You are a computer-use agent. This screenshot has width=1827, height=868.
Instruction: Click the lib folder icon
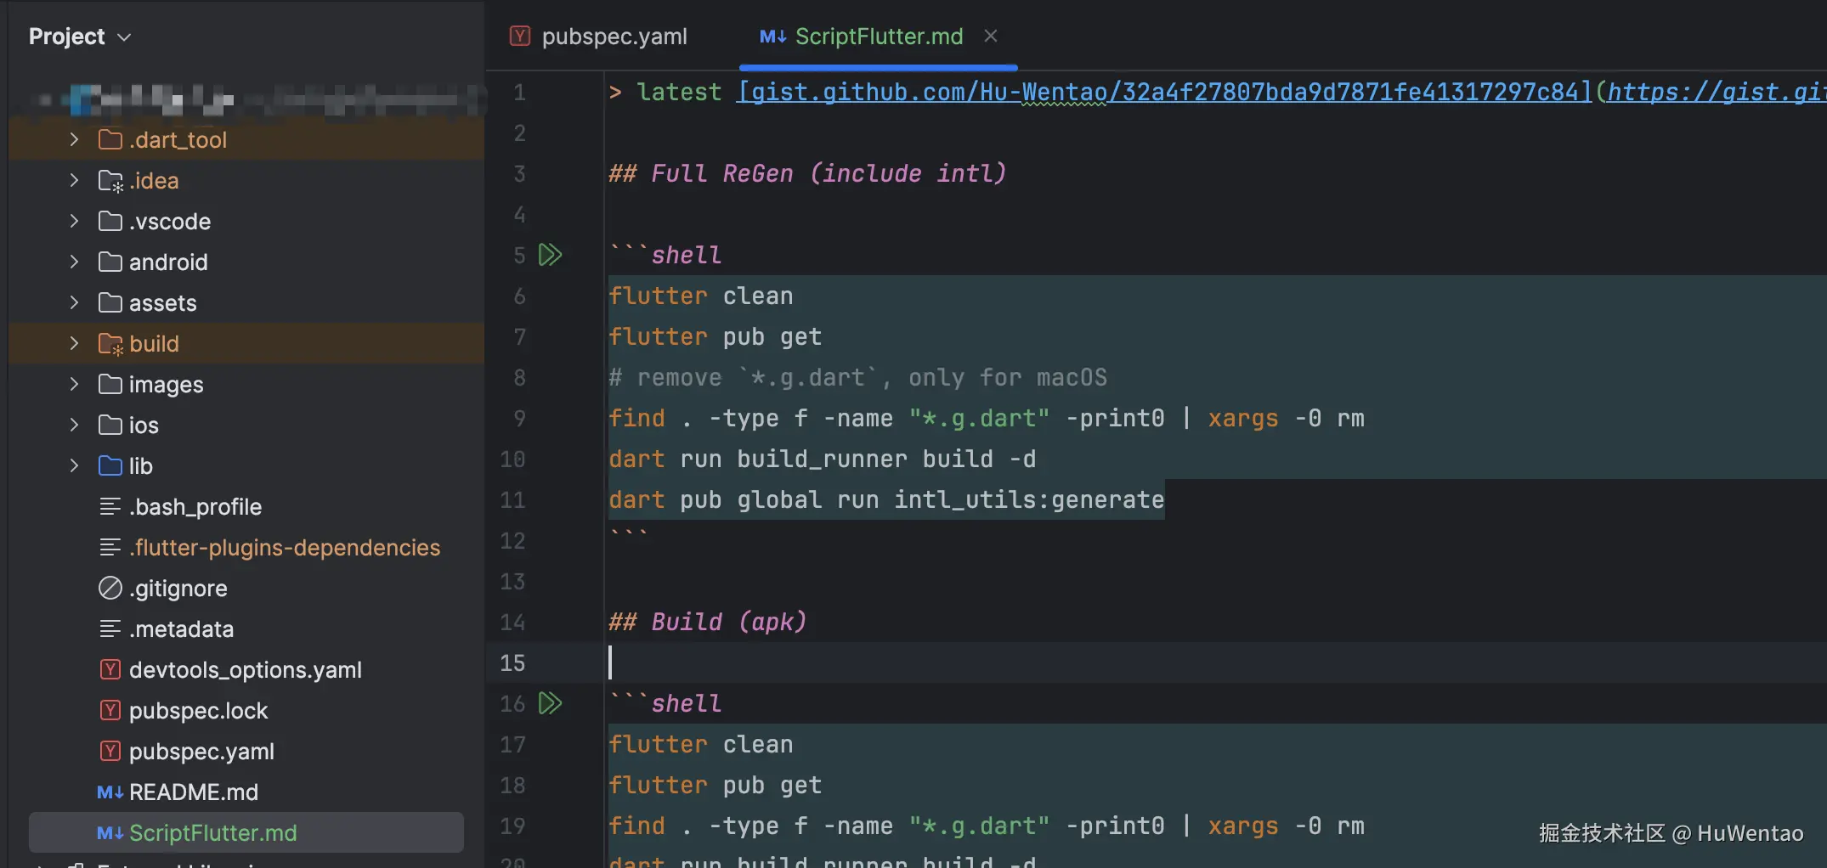tap(110, 466)
